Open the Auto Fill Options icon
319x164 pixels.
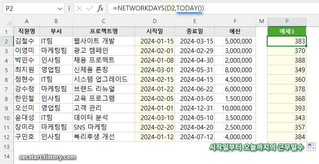pyautogui.click(x=311, y=147)
